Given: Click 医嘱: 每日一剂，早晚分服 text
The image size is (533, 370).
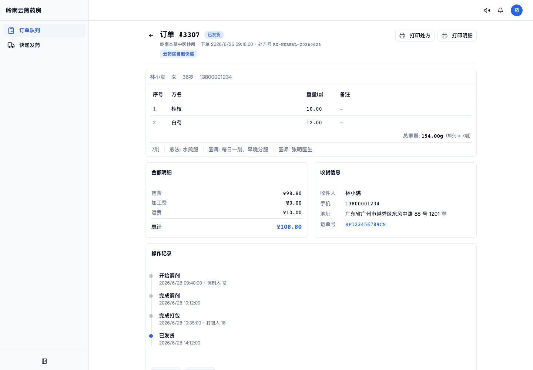Looking at the screenshot, I should pyautogui.click(x=238, y=149).
